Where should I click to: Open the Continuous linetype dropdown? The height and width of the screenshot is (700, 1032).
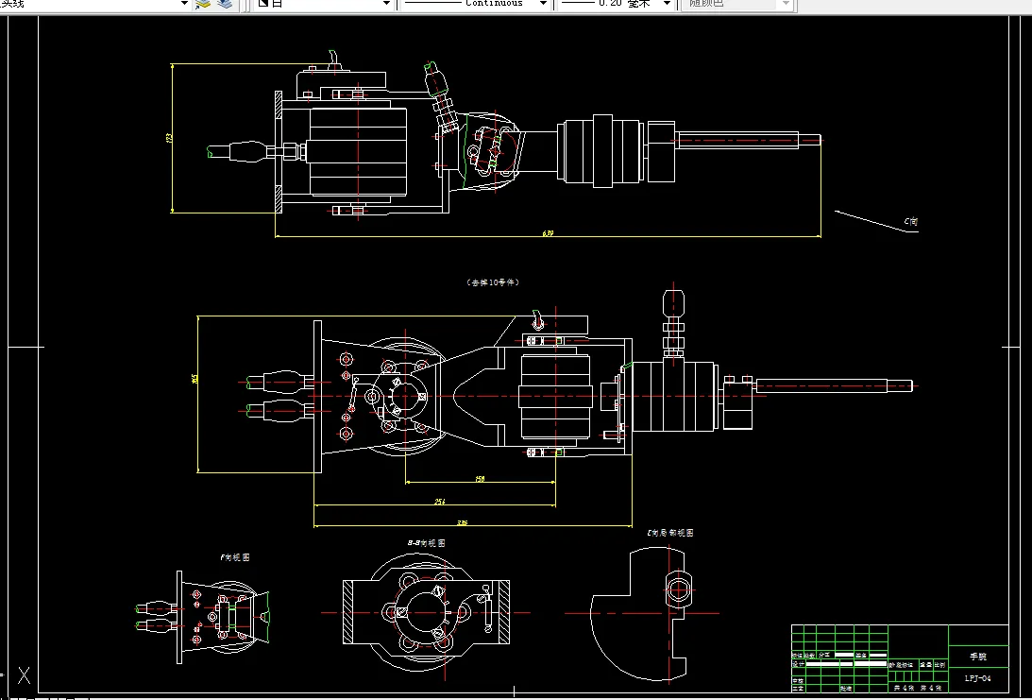click(x=543, y=4)
